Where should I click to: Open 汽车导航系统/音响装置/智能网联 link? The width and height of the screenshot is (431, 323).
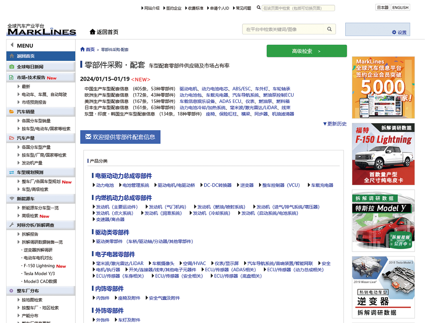280,263
